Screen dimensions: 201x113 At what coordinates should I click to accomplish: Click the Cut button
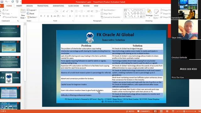tap(5, 10)
